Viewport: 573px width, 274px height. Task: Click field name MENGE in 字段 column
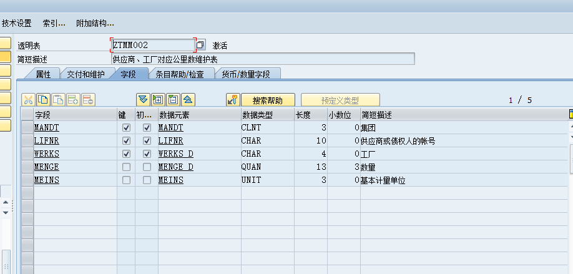pos(46,167)
